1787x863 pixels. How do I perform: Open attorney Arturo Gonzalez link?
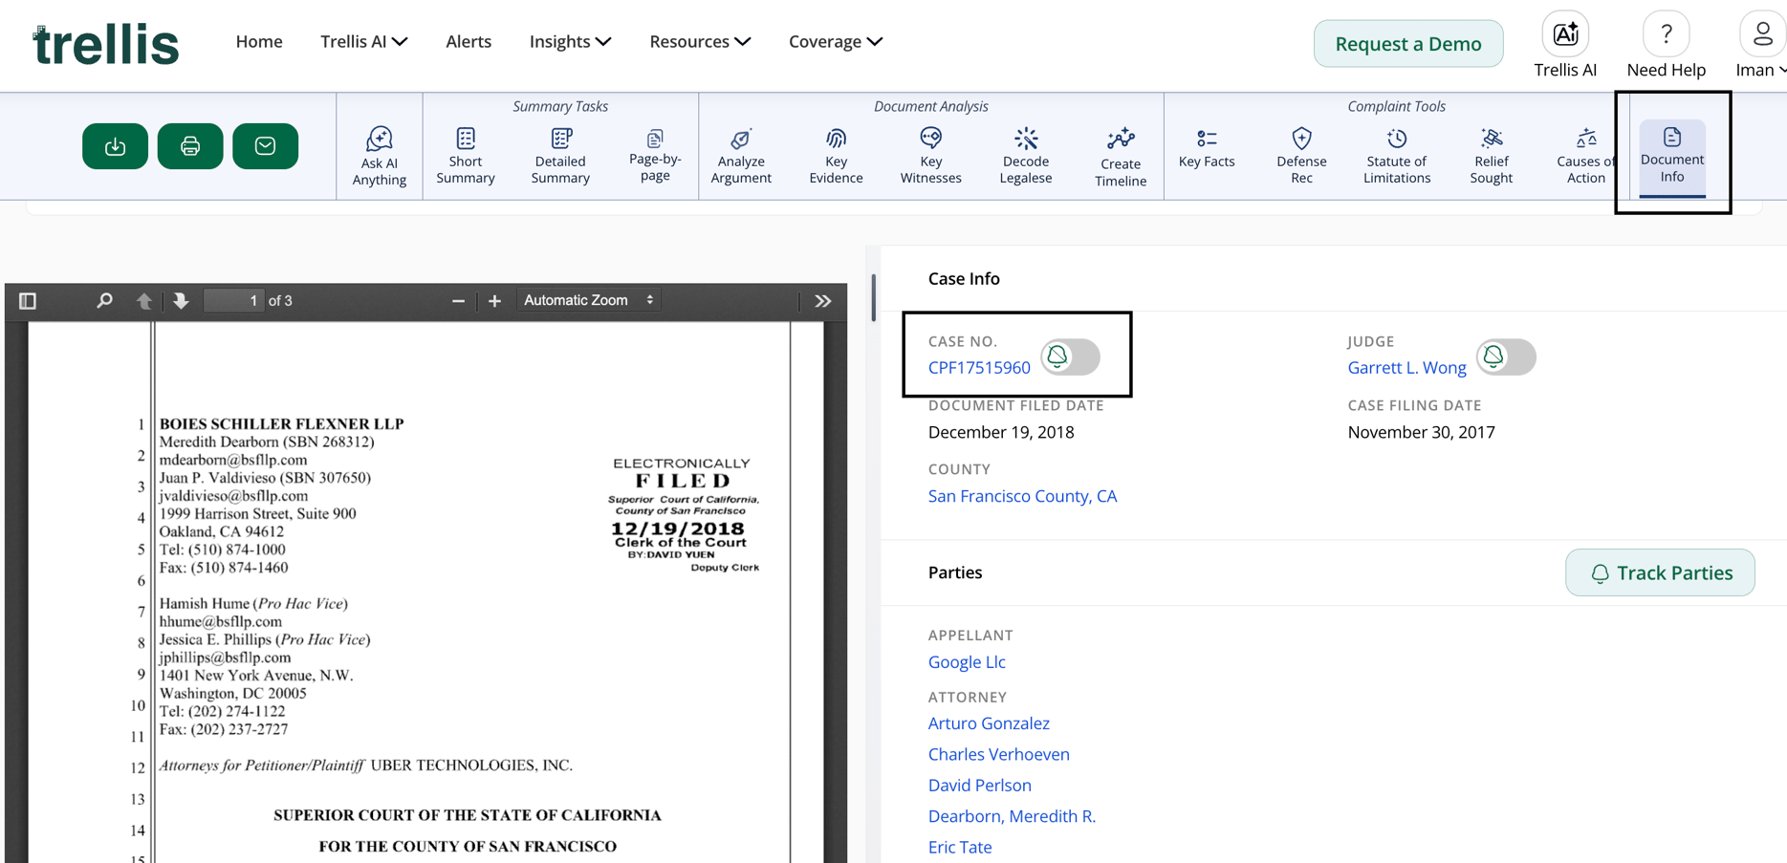pyautogui.click(x=989, y=723)
